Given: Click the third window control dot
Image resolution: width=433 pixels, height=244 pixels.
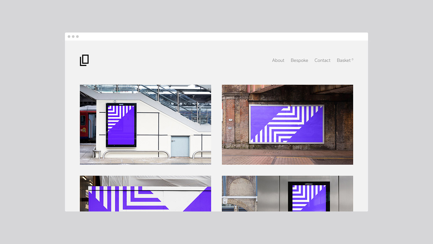Looking at the screenshot, I should [77, 37].
